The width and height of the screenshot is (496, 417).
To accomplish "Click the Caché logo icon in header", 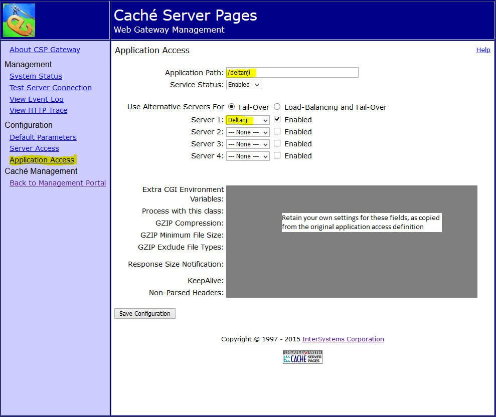I will (x=19, y=21).
